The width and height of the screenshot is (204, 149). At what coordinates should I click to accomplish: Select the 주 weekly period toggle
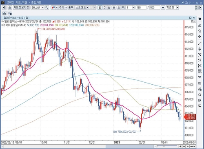point(104,7)
